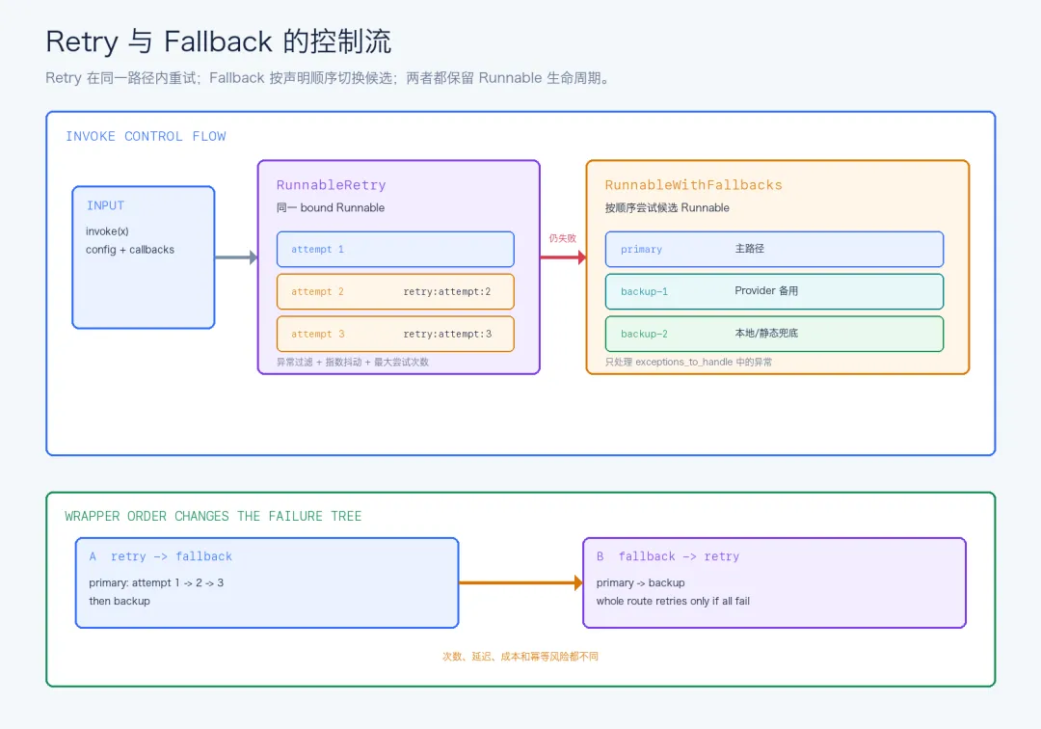Click the 'backup-2' label

(x=644, y=334)
